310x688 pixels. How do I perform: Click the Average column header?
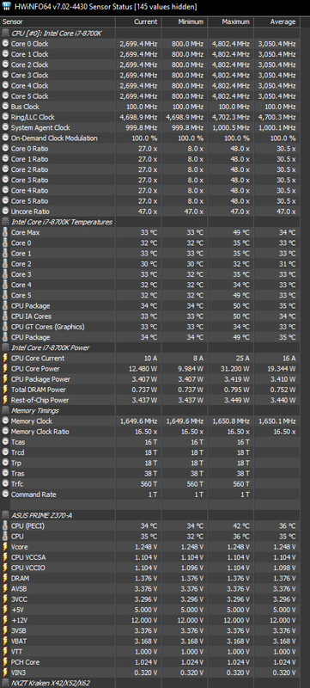coord(277,22)
